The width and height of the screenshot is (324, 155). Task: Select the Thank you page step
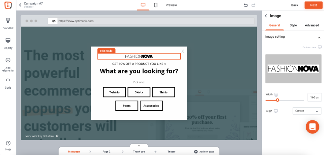(x=139, y=152)
